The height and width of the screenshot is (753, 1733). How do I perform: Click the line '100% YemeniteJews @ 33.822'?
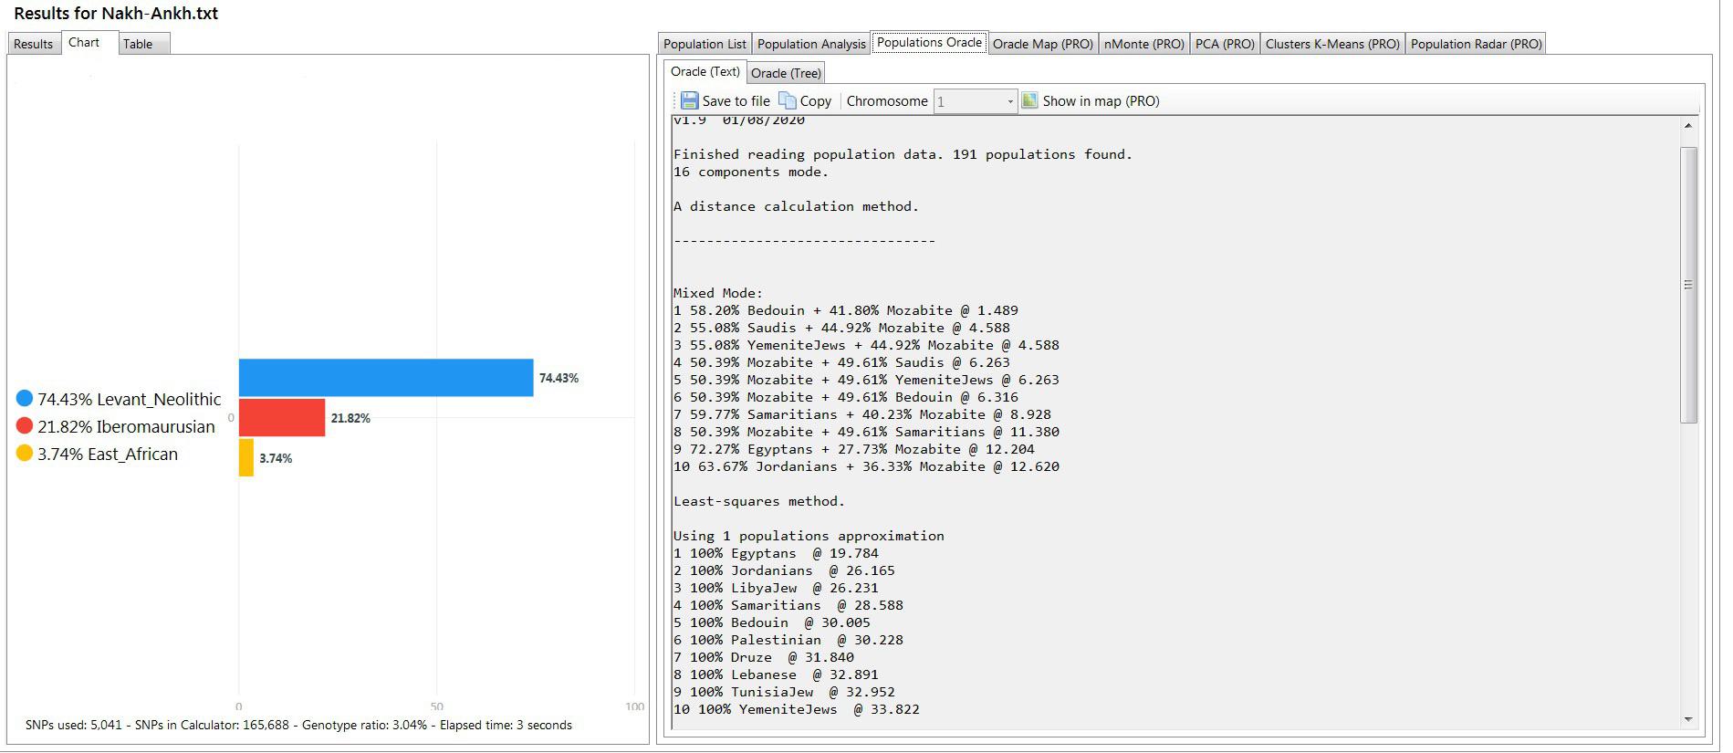[797, 709]
